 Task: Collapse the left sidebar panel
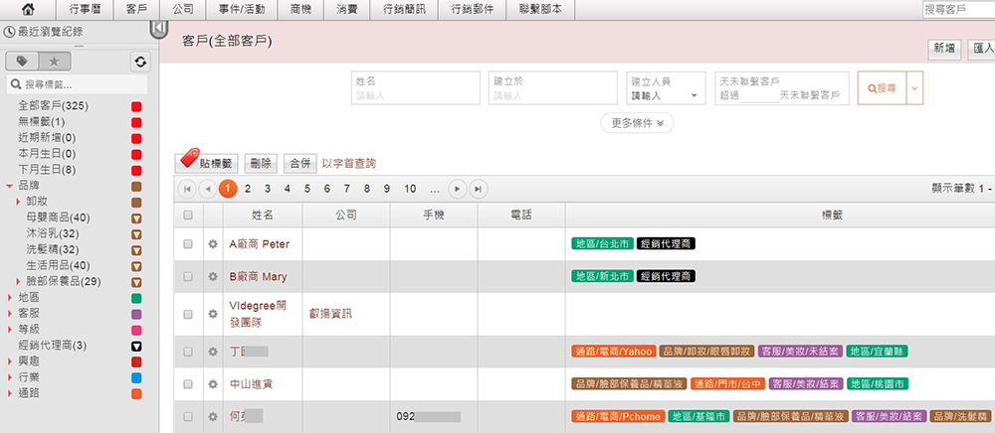[x=159, y=28]
